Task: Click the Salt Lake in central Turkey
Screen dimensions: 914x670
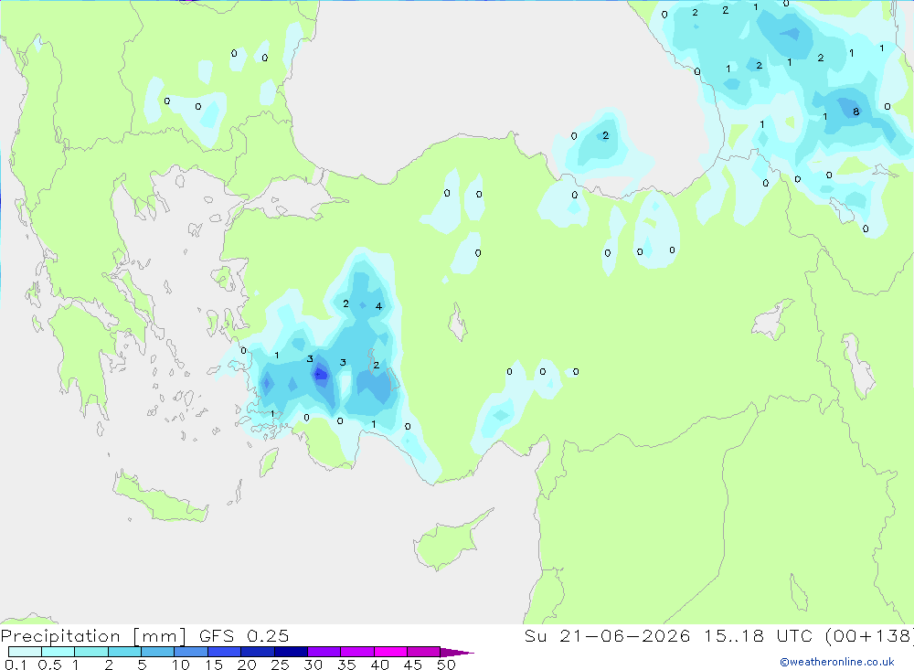Action: 458,323
